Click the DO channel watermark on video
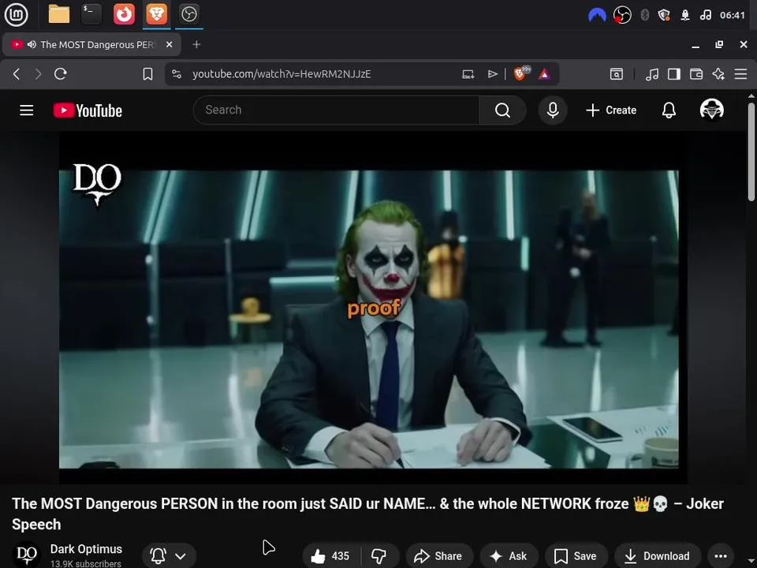757x568 pixels. tap(96, 185)
